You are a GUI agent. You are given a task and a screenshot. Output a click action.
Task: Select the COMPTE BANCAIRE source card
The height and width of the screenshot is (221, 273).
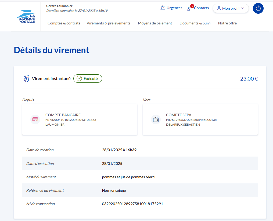tap(80, 119)
